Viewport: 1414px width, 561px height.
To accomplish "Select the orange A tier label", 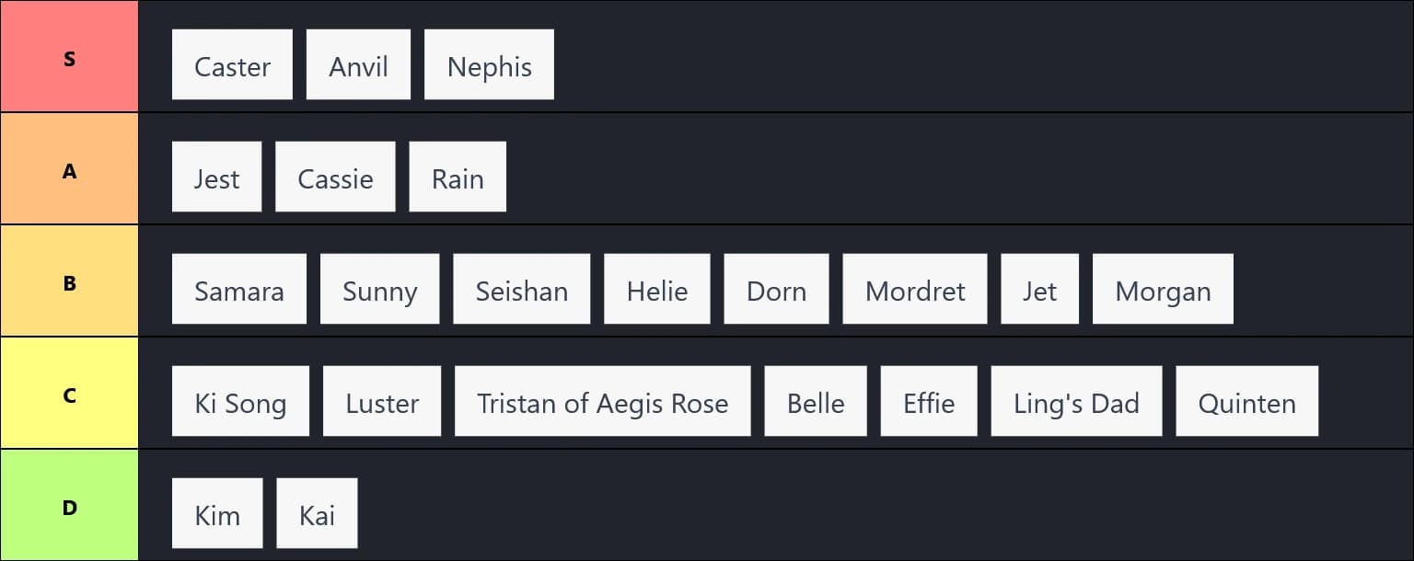I will tap(69, 169).
